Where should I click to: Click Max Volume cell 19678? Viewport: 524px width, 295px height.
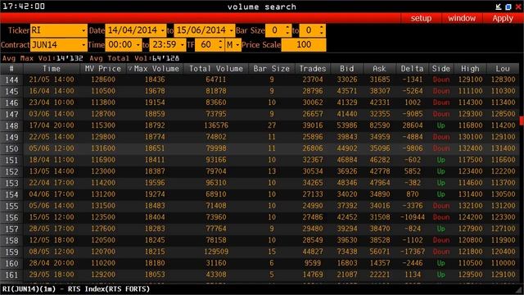(155, 91)
